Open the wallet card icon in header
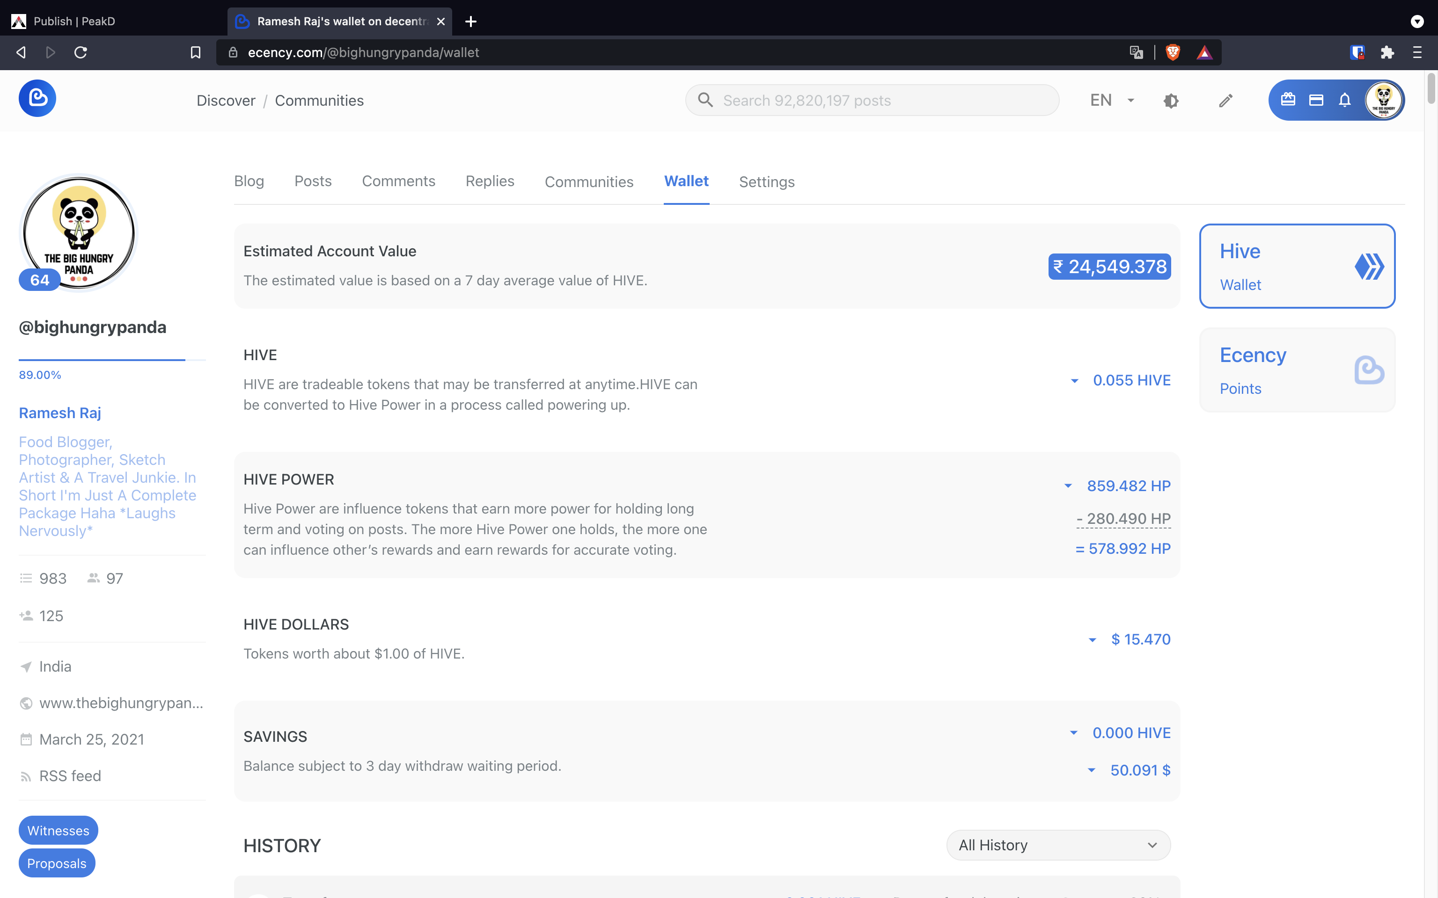 pos(1316,101)
